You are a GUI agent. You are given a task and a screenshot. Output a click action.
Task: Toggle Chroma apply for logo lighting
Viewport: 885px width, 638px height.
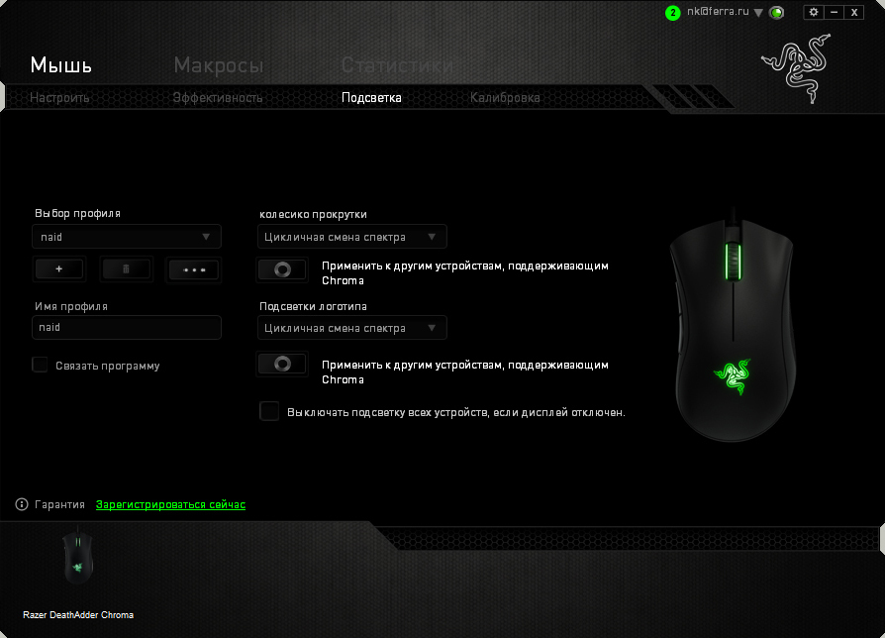tap(282, 364)
